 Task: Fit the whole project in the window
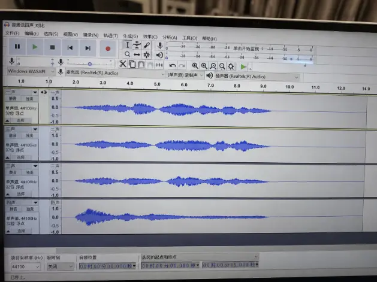click(222, 66)
